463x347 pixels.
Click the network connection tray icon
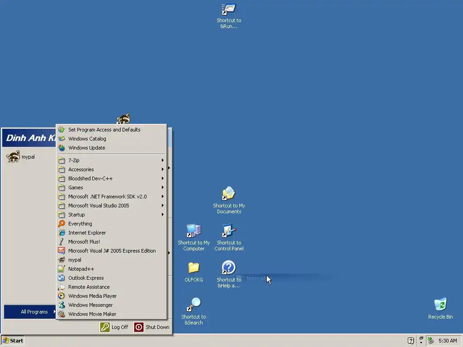click(x=431, y=341)
